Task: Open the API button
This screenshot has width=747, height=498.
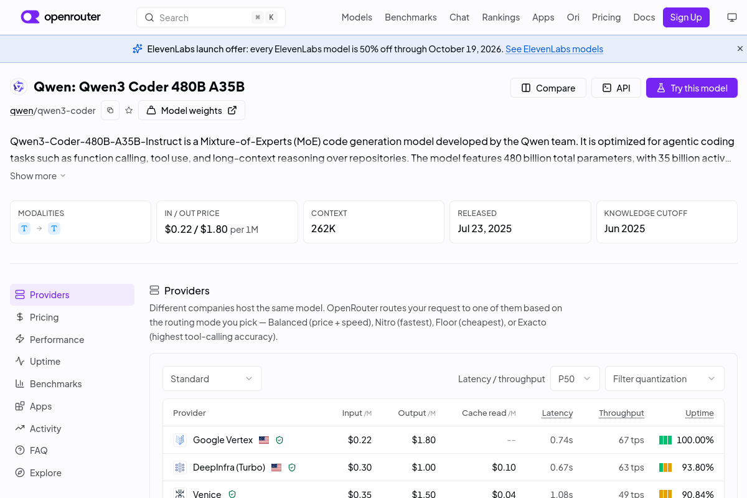Action: pos(616,88)
